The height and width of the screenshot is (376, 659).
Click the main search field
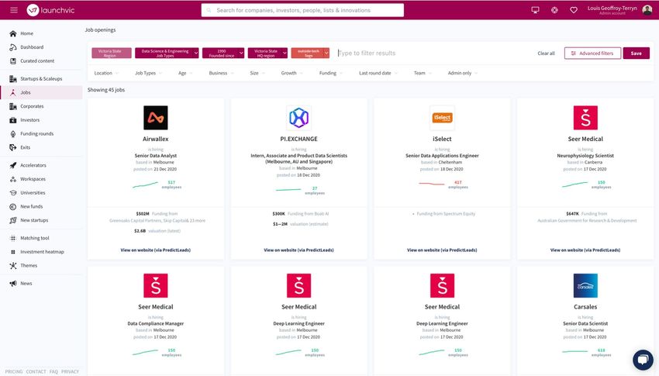(x=302, y=10)
